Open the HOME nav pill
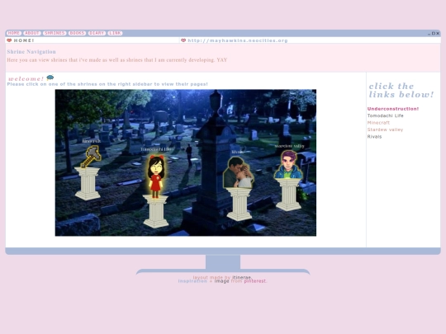Screen dimensions: 446x334 pyautogui.click(x=14, y=33)
